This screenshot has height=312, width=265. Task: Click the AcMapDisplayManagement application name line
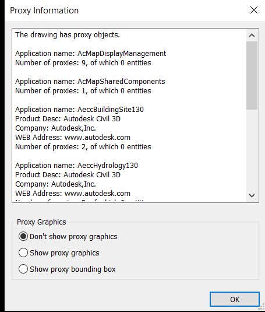pos(91,54)
